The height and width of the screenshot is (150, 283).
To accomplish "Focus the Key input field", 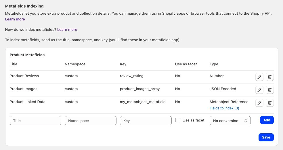I will (146, 121).
